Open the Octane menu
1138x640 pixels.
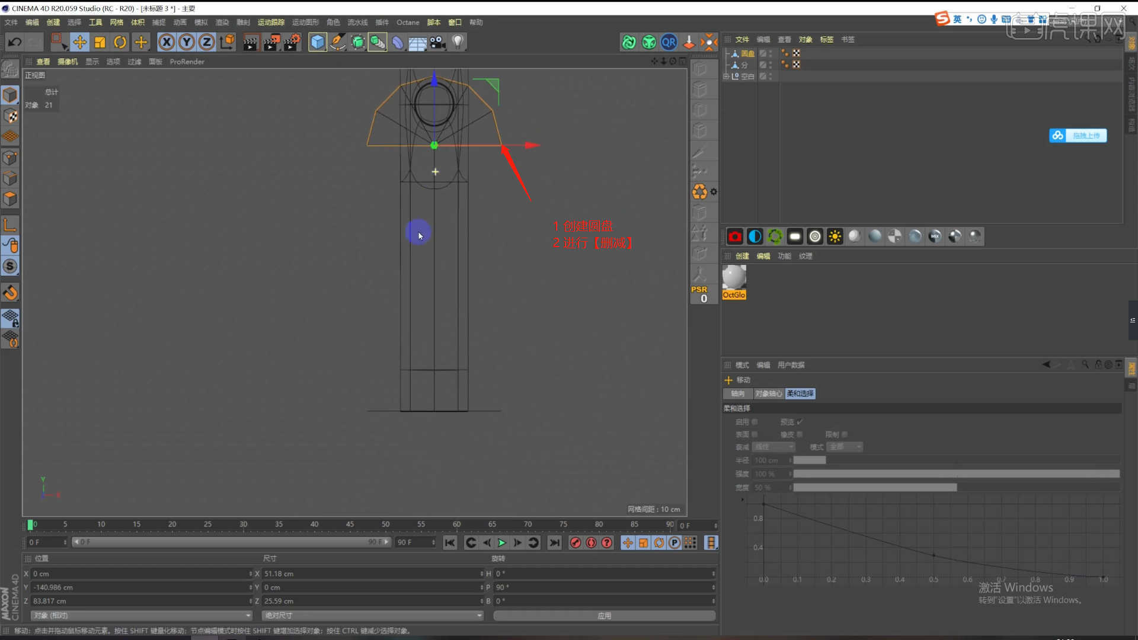[407, 23]
